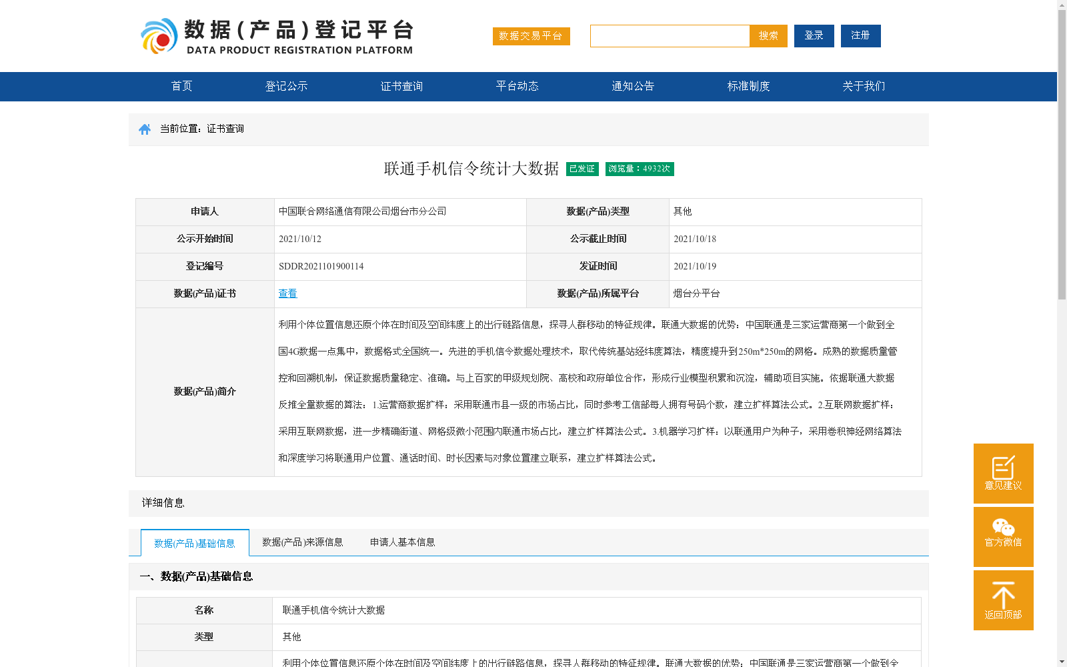Focus the search input field
The height and width of the screenshot is (667, 1067).
[x=670, y=36]
